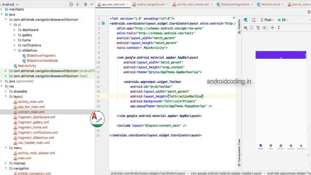Expand the mipmap folder arrow
Screen dimensions: 311x175
coord(6,163)
